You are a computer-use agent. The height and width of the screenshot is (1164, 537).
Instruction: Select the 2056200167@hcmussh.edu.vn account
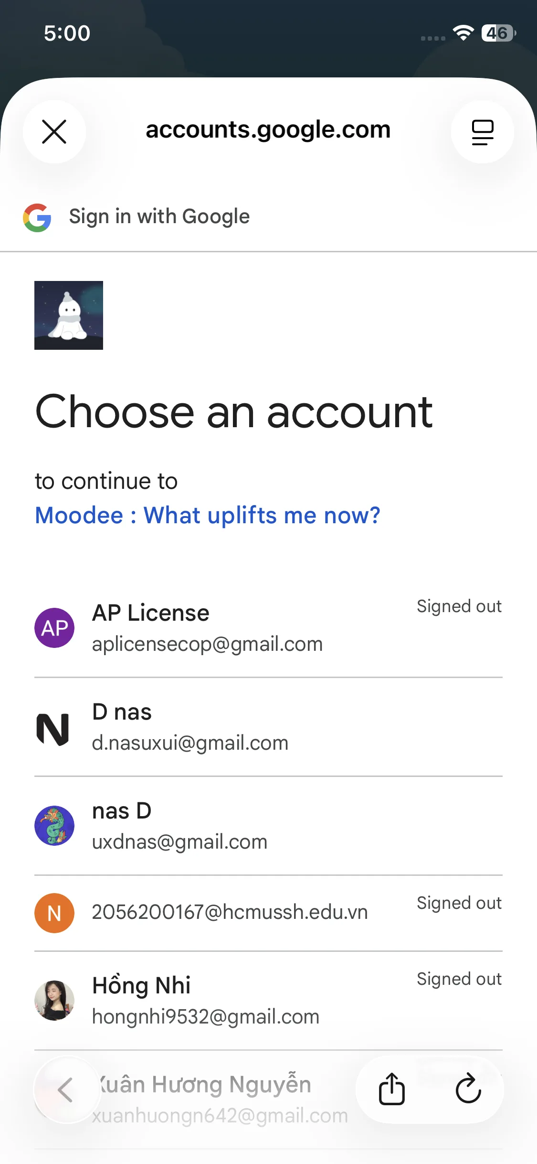click(230, 913)
